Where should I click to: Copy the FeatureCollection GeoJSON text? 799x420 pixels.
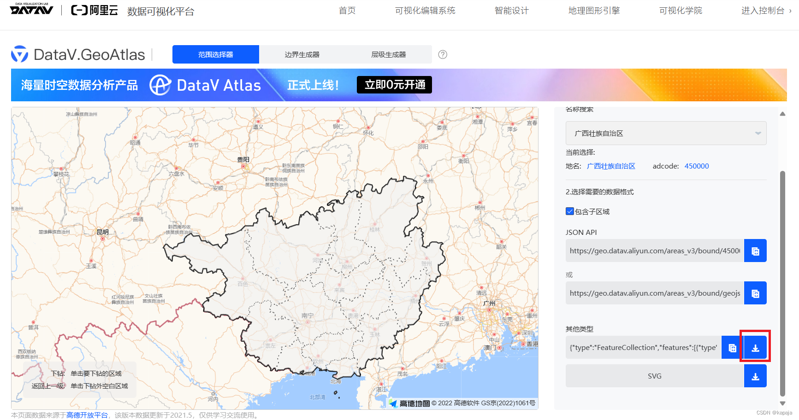click(x=732, y=347)
